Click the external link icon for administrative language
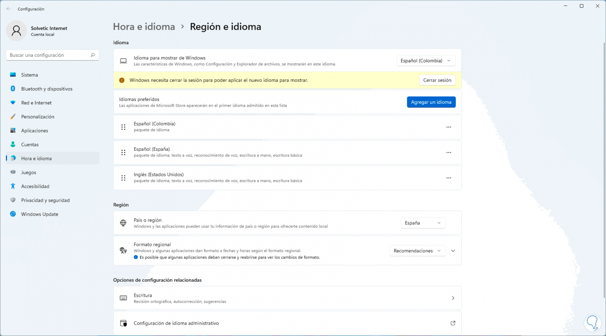 coord(453,323)
